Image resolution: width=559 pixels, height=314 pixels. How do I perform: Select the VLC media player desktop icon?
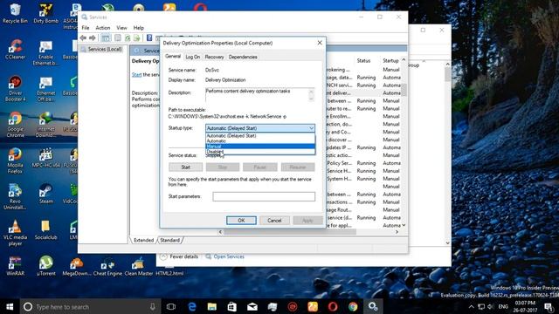point(15,233)
